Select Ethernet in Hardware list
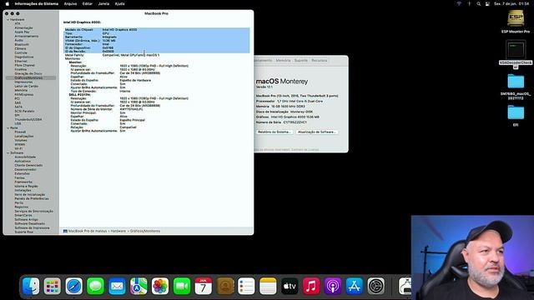Screen dimensions: 534x300 point(21,61)
